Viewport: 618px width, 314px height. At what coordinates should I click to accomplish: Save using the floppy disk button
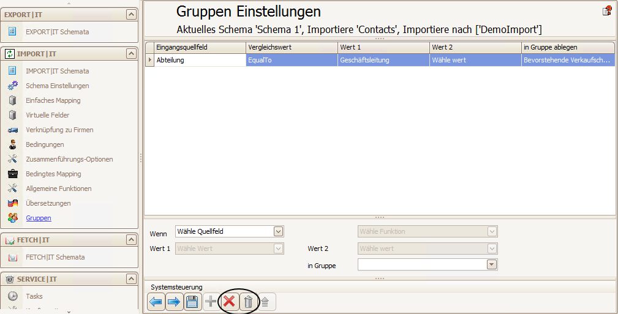(x=192, y=302)
